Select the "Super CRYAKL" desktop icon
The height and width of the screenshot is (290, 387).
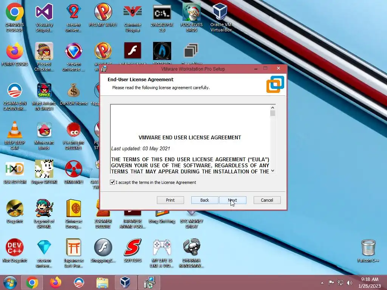[x=44, y=172]
